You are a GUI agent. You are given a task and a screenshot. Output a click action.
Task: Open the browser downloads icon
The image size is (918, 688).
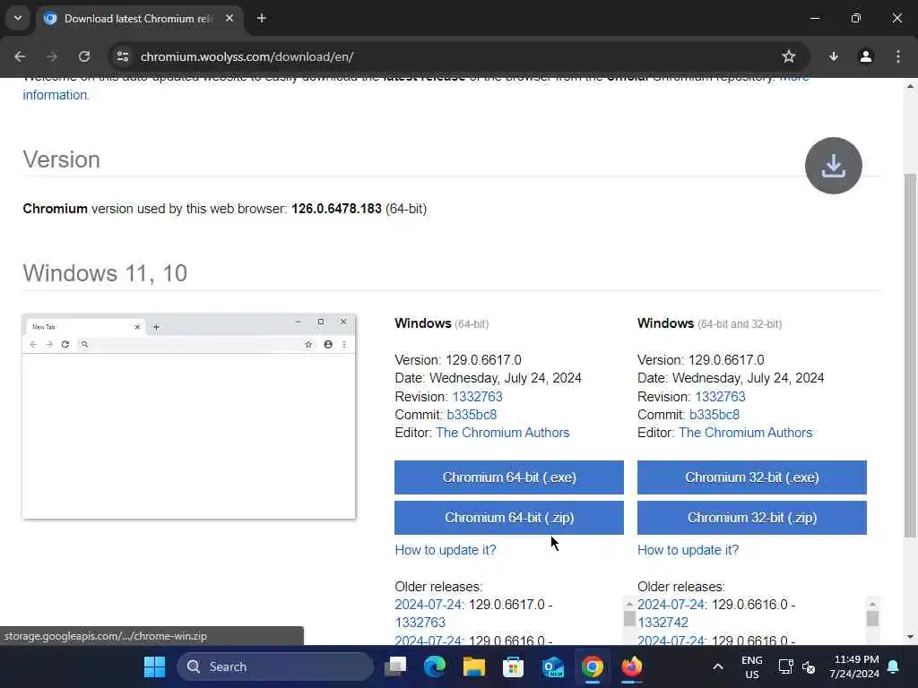[834, 56]
